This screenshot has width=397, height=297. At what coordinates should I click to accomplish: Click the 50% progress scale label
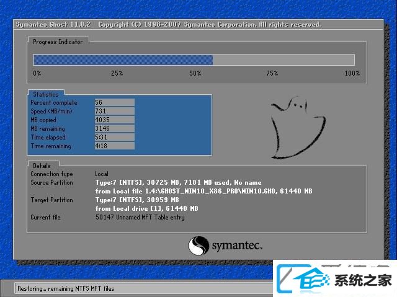coord(195,73)
